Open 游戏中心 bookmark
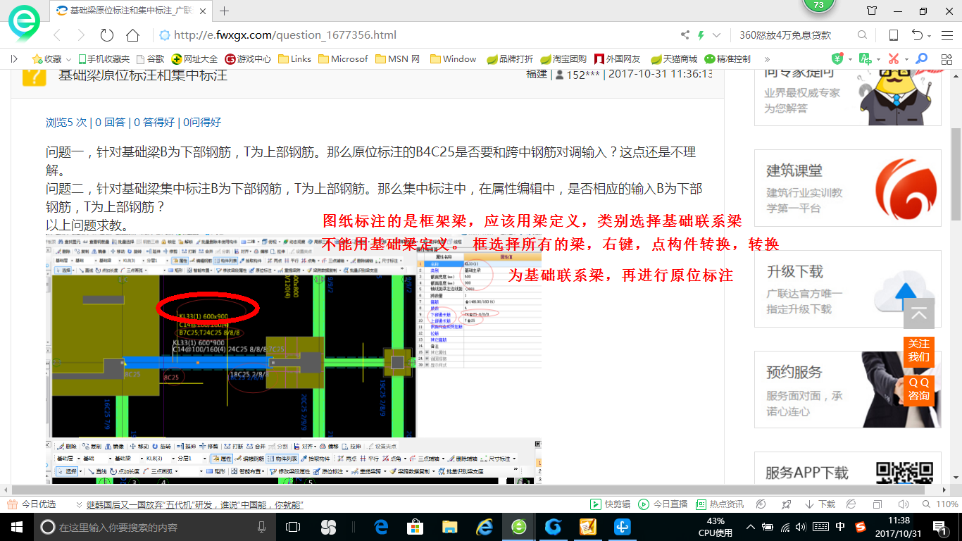 pos(248,59)
